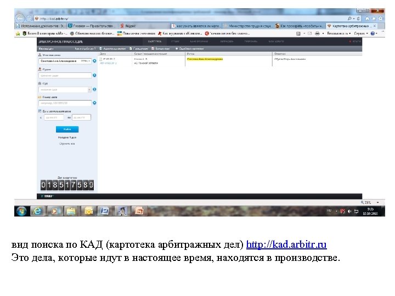Open PowerPoint icon on taskbar
This screenshot has height=296, width=395.
click(139, 211)
